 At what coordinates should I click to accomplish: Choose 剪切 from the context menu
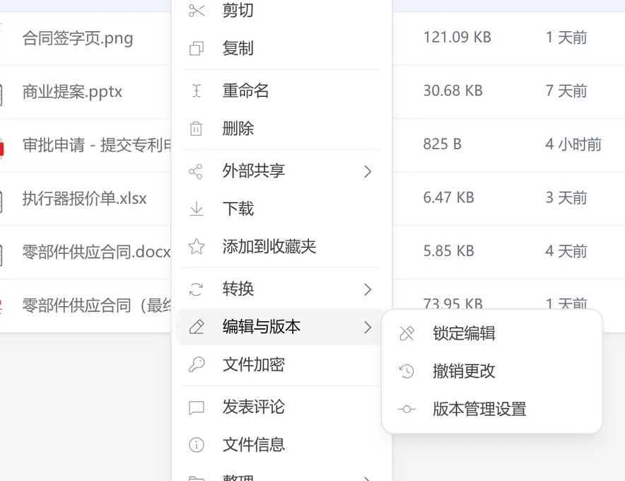pos(281,11)
